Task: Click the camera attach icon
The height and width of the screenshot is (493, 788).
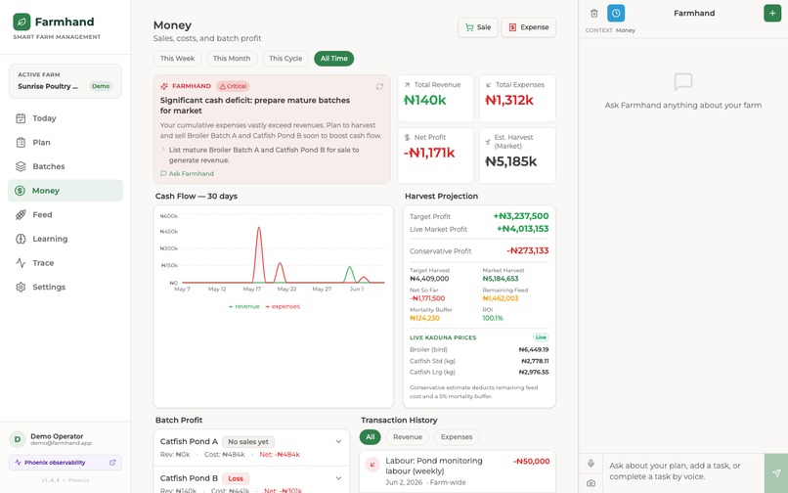Action: click(591, 483)
